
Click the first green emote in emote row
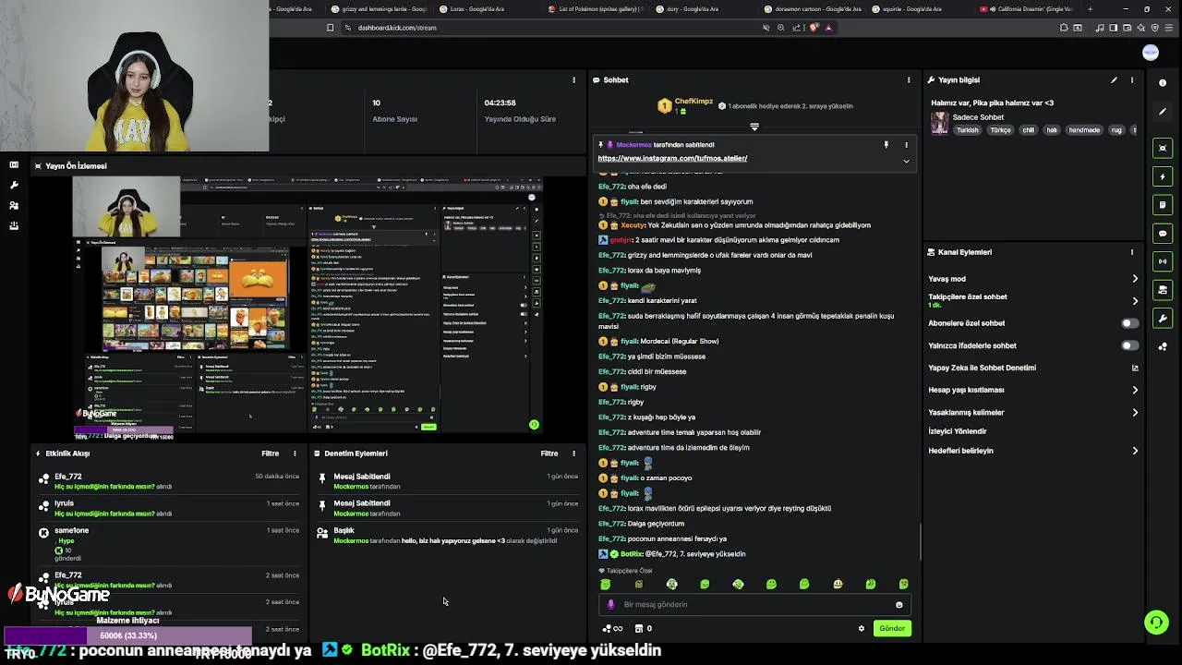pyautogui.click(x=606, y=584)
